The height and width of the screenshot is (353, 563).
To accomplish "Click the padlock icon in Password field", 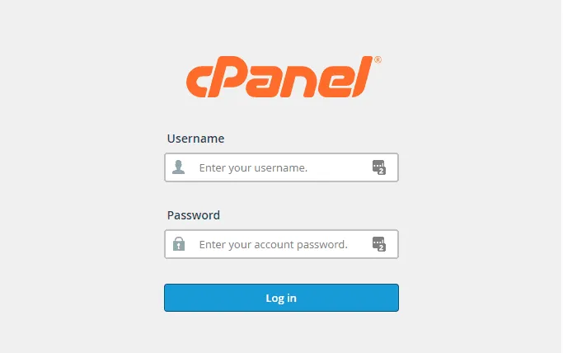I will 179,244.
